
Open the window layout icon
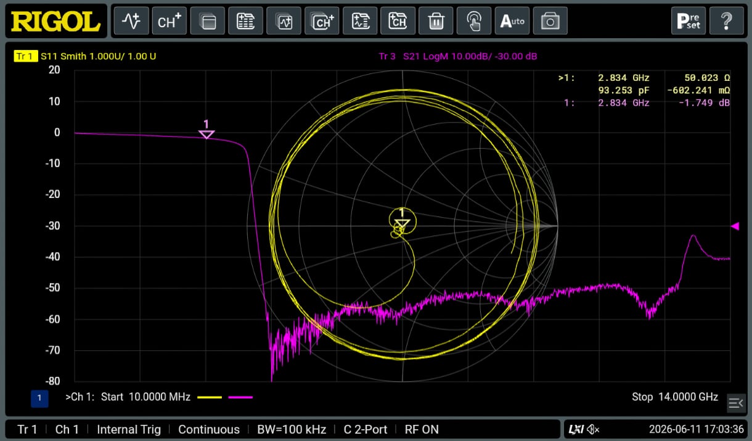pos(207,22)
